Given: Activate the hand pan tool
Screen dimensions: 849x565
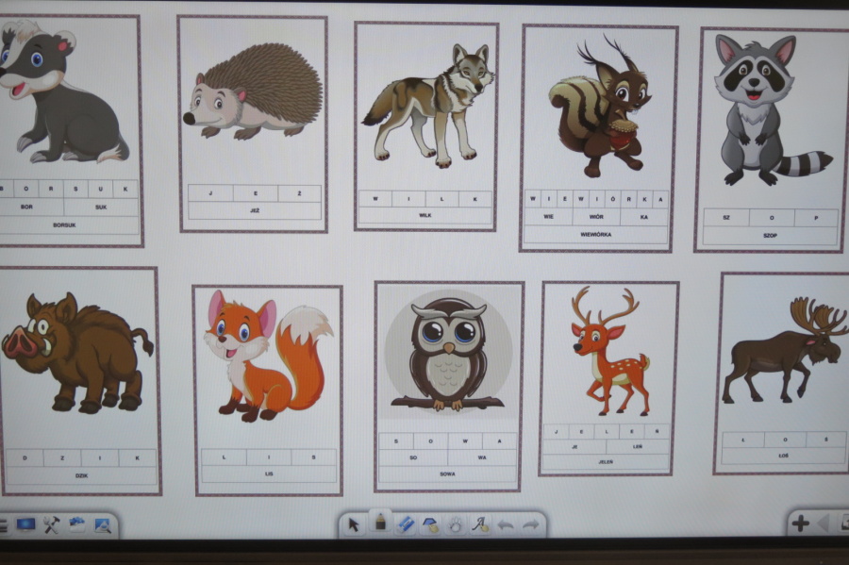Looking at the screenshot, I should coord(456,525).
